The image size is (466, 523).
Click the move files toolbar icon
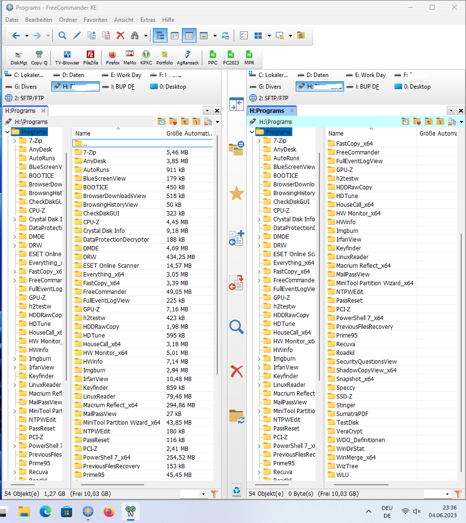click(106, 35)
